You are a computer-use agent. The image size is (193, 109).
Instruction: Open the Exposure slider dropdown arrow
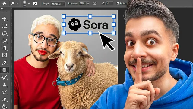(88, 3)
